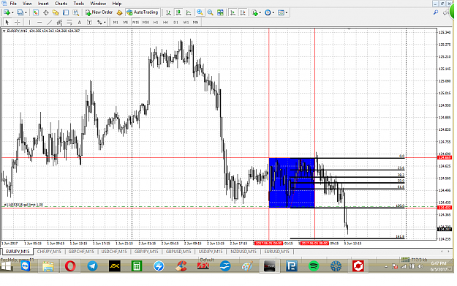
Task: Click the search magnifier icon at top right
Action: pos(436,12)
